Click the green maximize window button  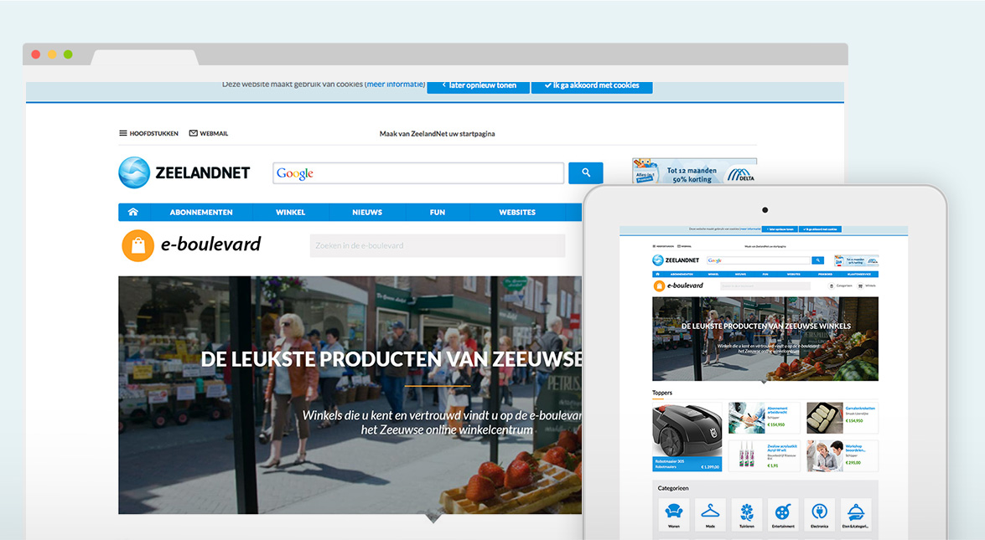click(x=68, y=54)
